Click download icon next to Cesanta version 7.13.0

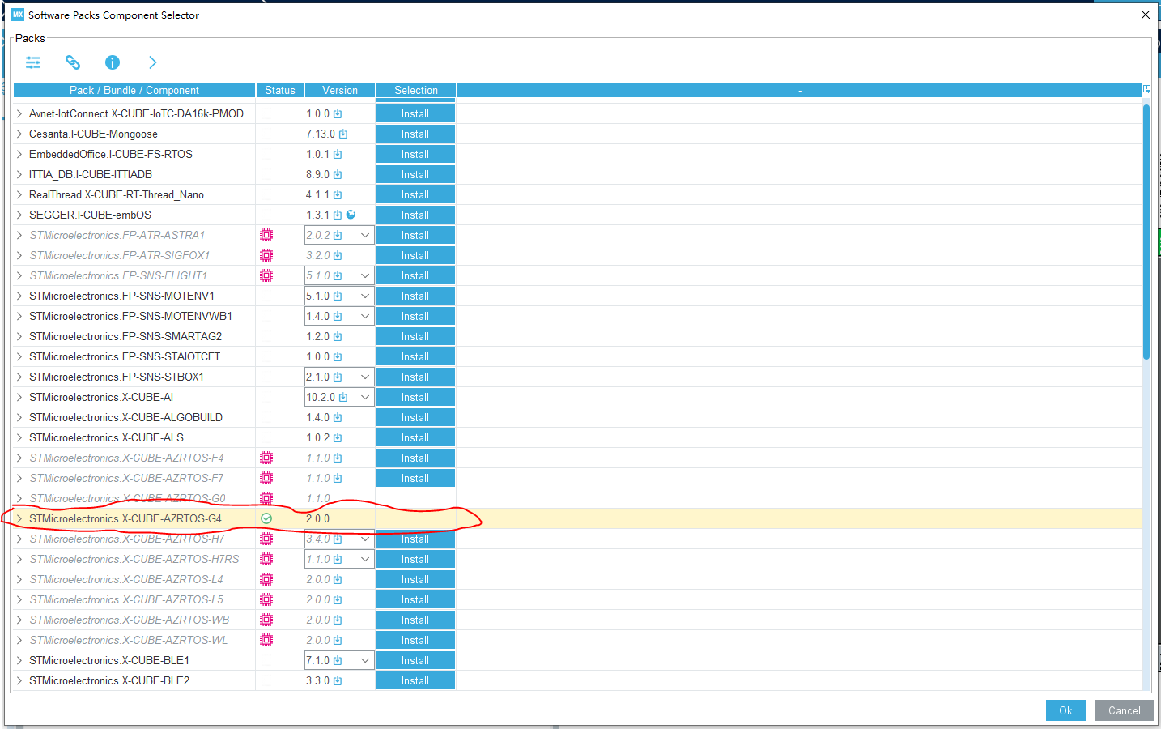pyautogui.click(x=343, y=134)
